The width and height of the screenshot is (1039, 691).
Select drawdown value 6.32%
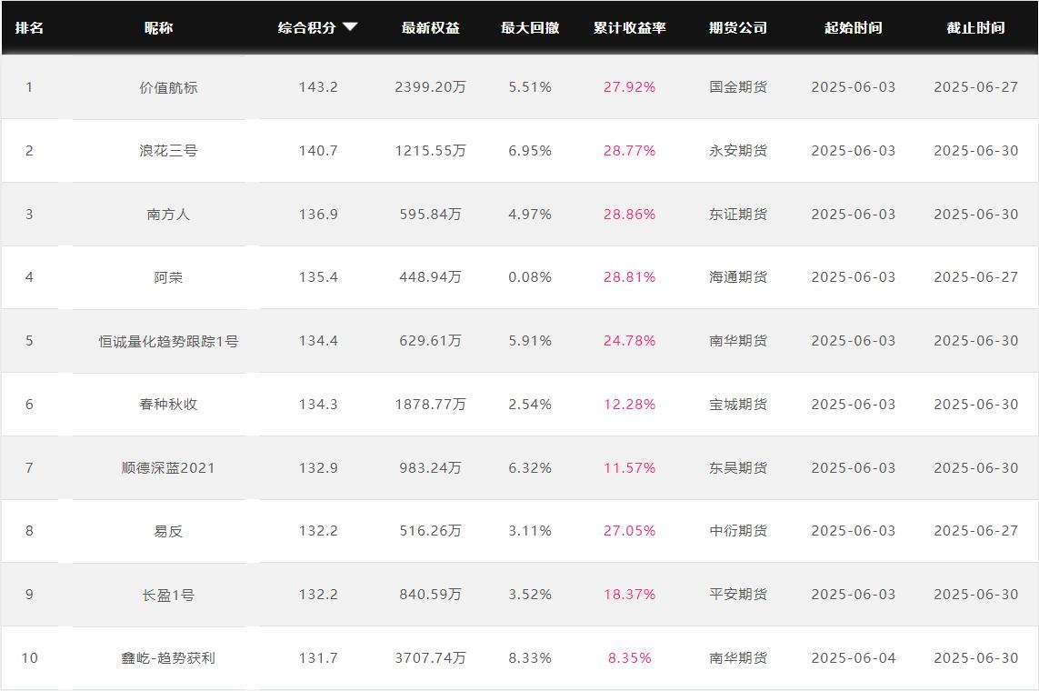tap(530, 467)
